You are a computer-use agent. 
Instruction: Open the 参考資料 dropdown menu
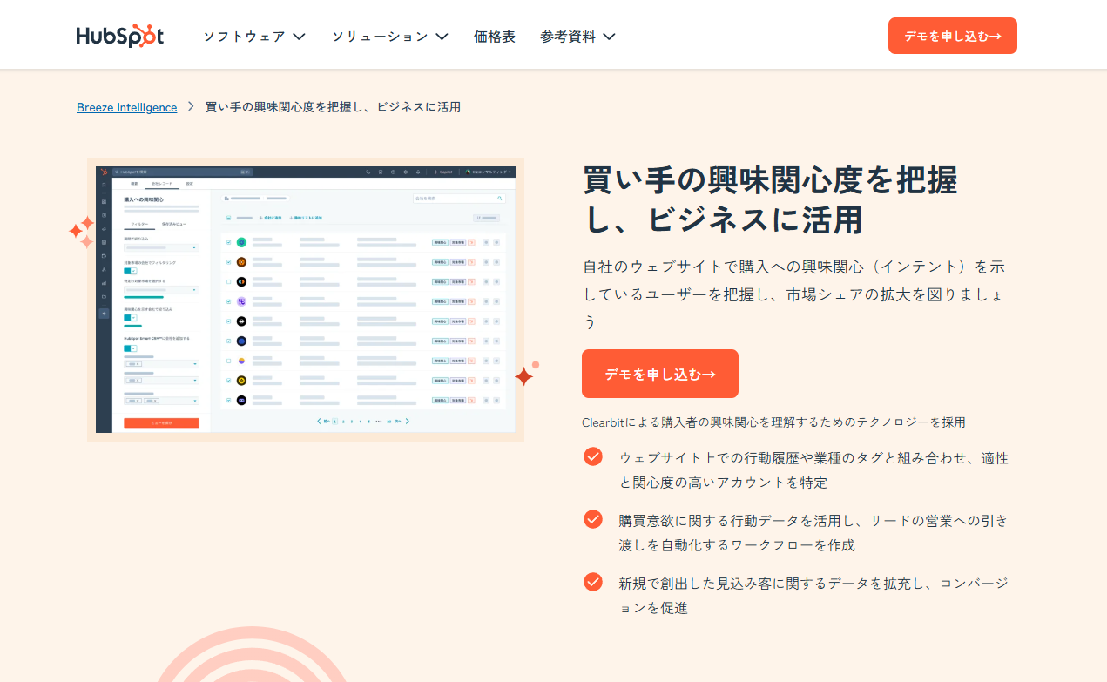[577, 36]
